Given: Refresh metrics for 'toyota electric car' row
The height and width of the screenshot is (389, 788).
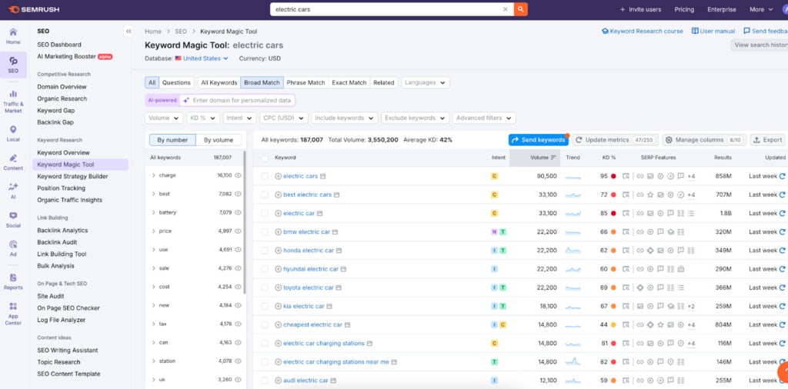Looking at the screenshot, I should (x=782, y=288).
